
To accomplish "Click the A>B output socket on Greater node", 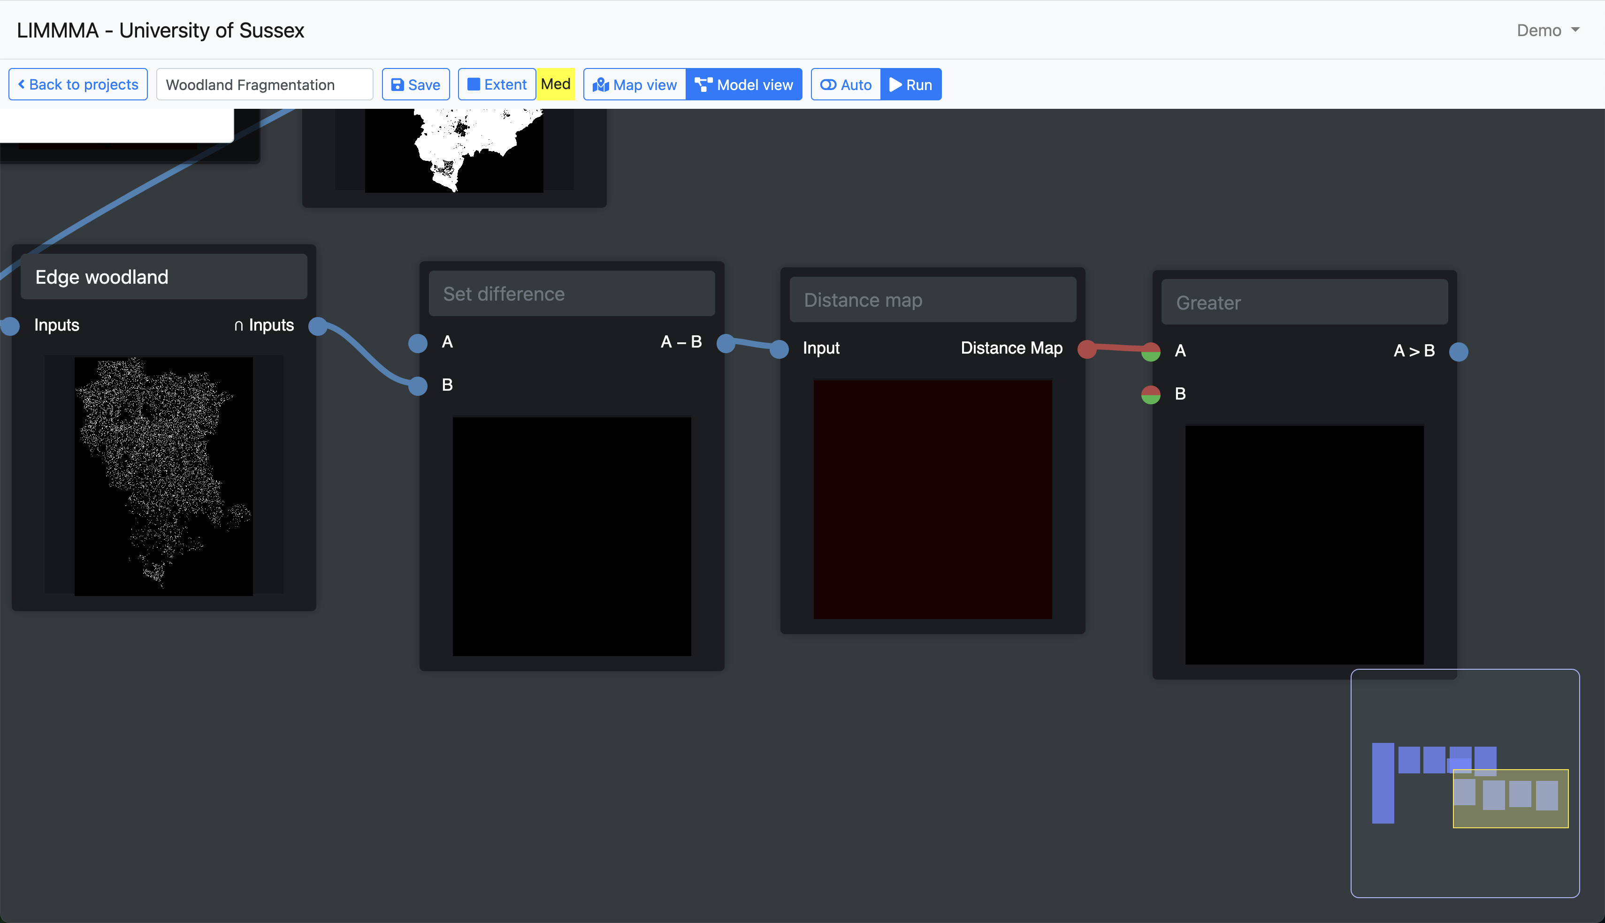I will click(1459, 351).
